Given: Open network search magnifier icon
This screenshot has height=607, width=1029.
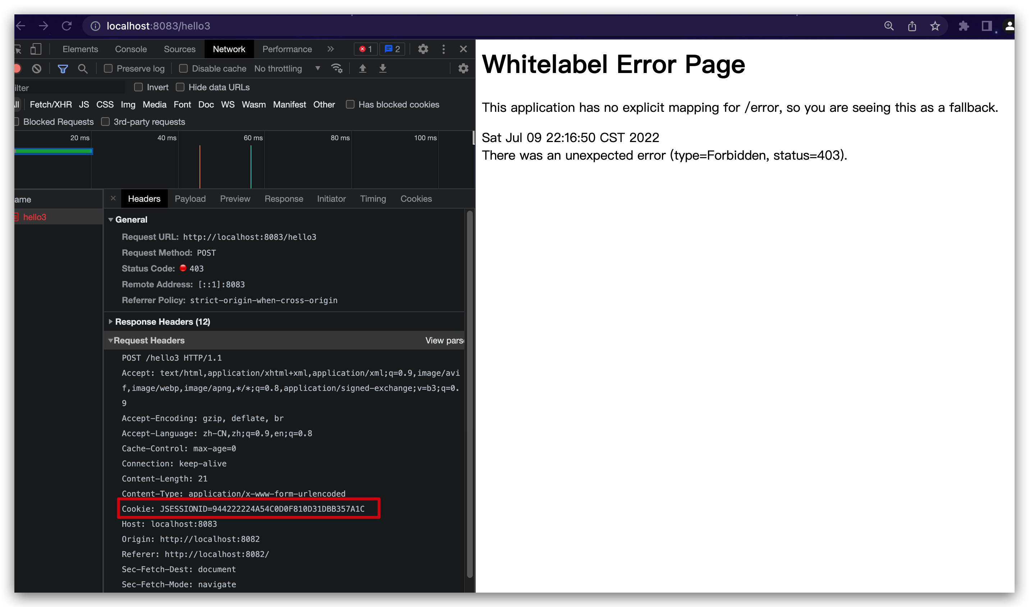Looking at the screenshot, I should pyautogui.click(x=83, y=69).
